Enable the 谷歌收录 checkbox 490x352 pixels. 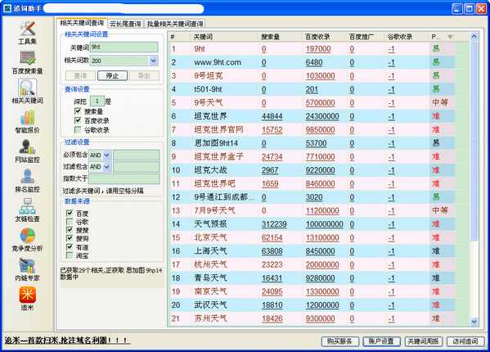pyautogui.click(x=78, y=129)
